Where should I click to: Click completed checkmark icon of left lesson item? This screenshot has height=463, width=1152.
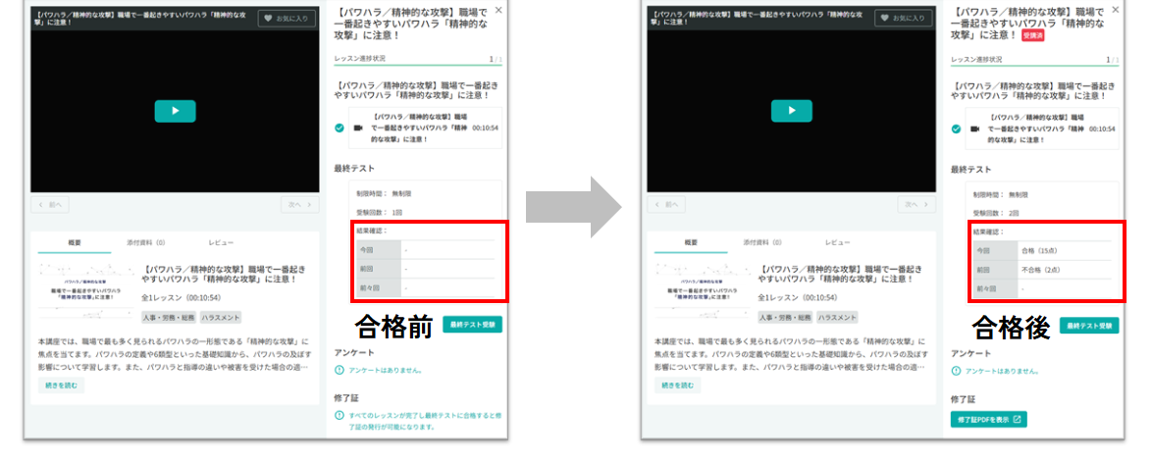(x=340, y=128)
